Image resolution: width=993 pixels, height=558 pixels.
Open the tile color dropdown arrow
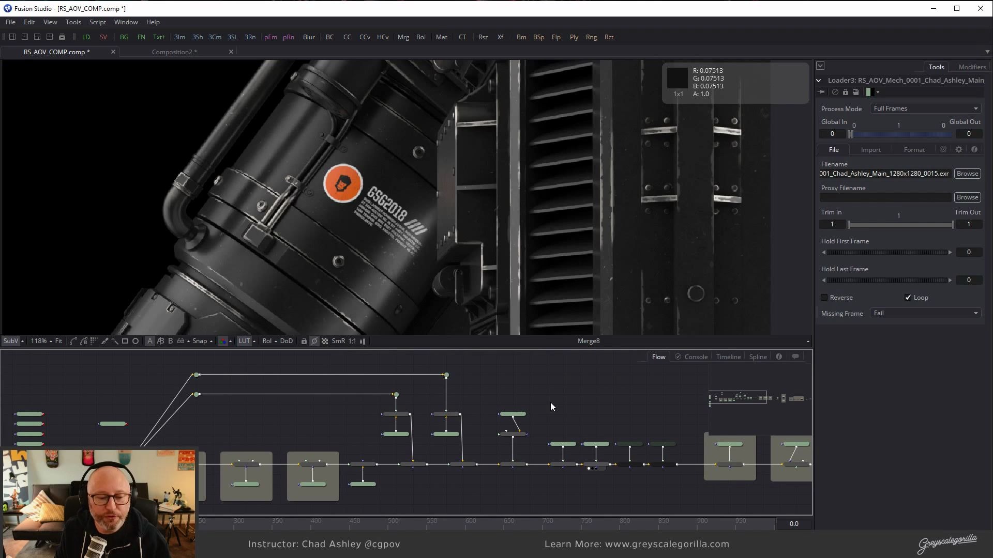coord(878,92)
